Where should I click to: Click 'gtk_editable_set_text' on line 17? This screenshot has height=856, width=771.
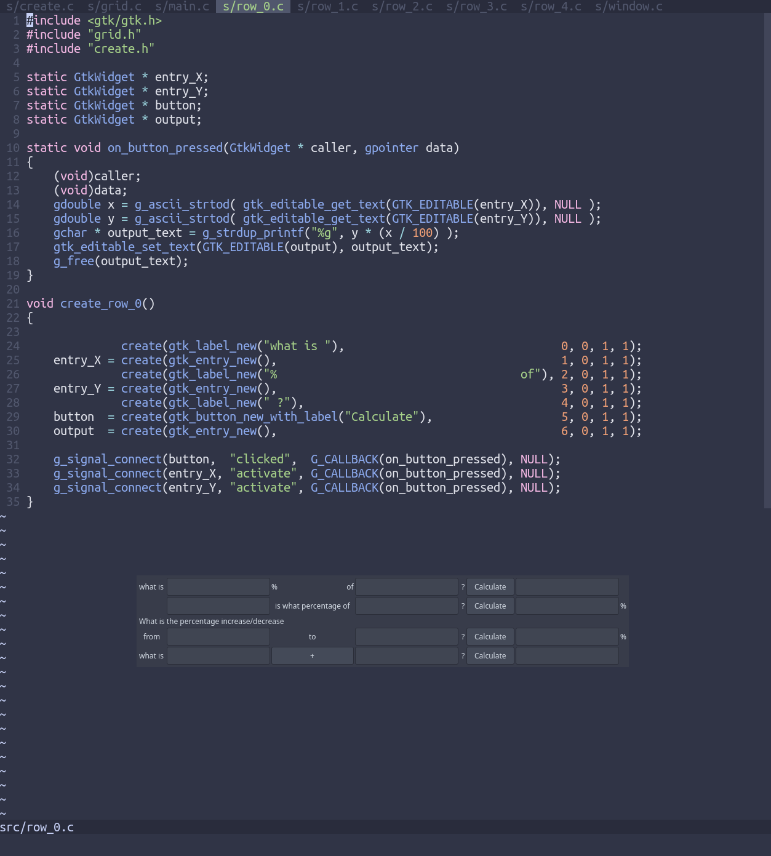click(124, 247)
